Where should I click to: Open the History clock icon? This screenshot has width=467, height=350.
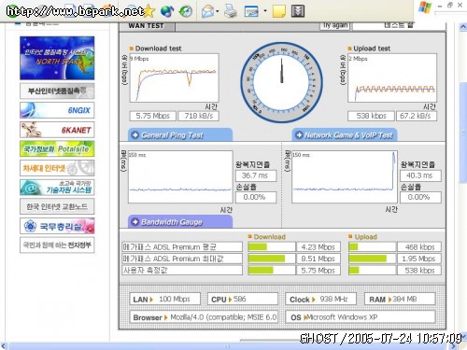[x=186, y=11]
